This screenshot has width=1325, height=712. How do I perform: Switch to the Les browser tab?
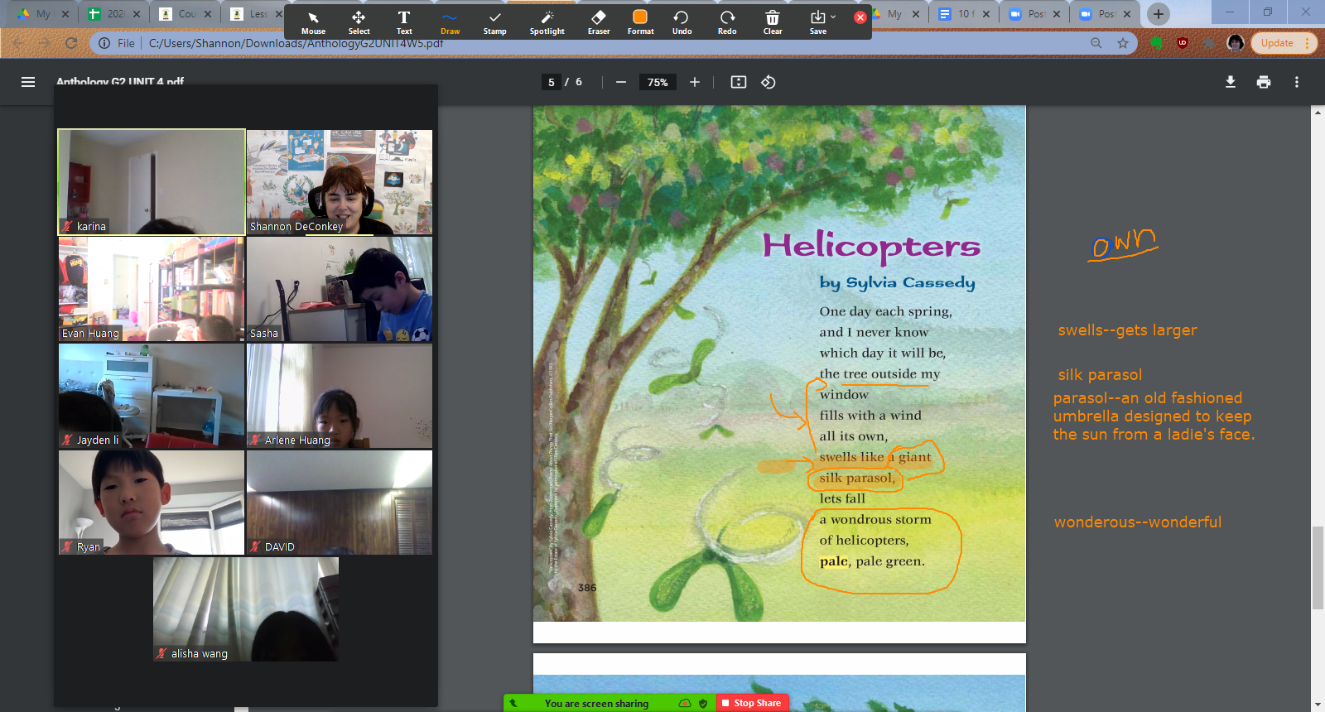(257, 13)
